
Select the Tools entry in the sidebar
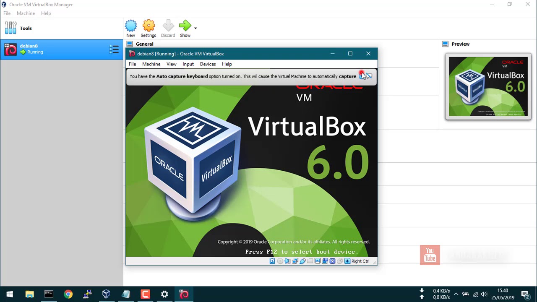coord(62,28)
